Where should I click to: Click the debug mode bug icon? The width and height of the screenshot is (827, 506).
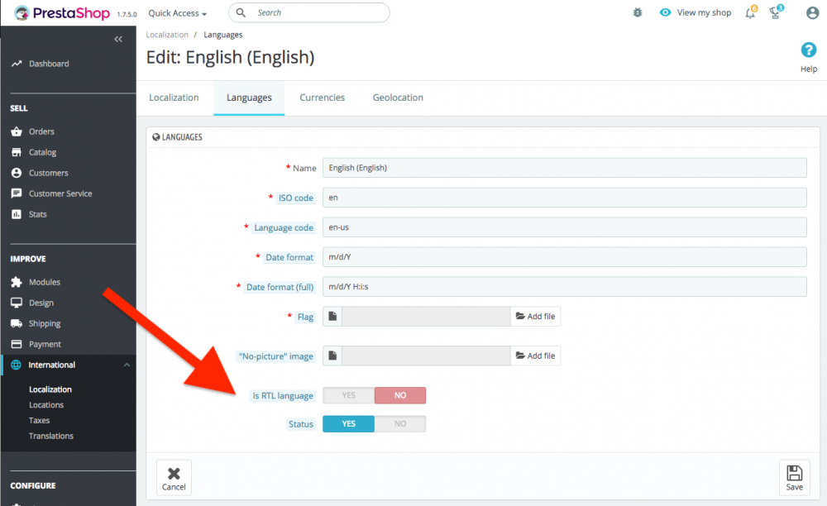[x=638, y=12]
